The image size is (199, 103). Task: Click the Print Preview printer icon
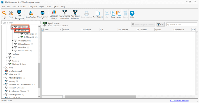click(x=86, y=13)
